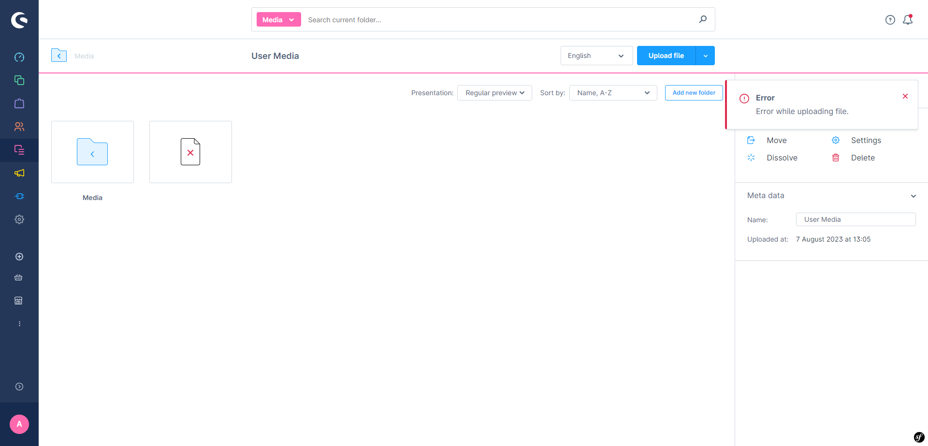
Task: Open the Regular preview presentation dropdown
Action: (494, 93)
